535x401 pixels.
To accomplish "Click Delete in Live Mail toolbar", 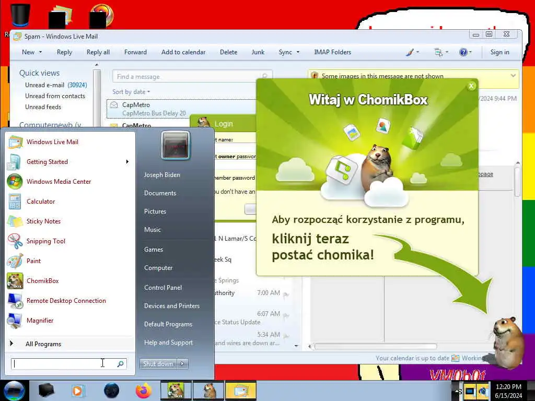I will pyautogui.click(x=229, y=52).
